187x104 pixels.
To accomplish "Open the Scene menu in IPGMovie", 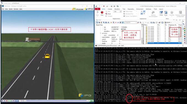I will coord(10,9).
